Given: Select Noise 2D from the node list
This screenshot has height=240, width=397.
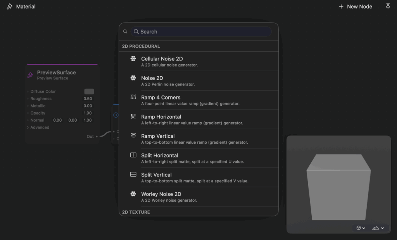Looking at the screenshot, I should click(x=152, y=78).
